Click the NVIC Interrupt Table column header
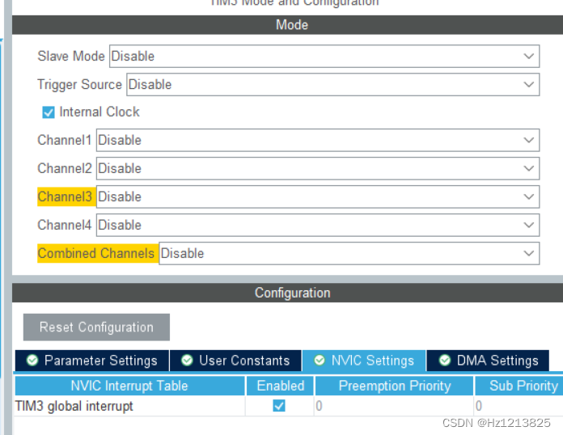563x435 pixels. 129,386
